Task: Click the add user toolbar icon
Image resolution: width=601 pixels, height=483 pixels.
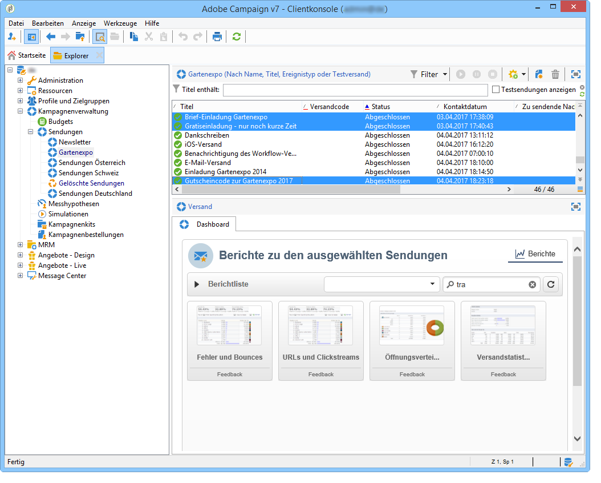Action: click(x=12, y=37)
